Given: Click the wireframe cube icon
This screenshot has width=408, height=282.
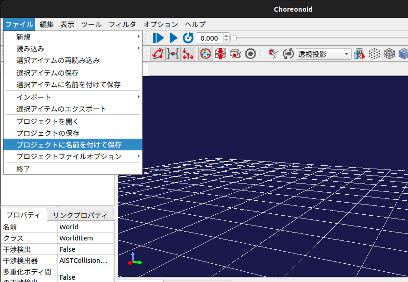Looking at the screenshot, I should [x=389, y=54].
